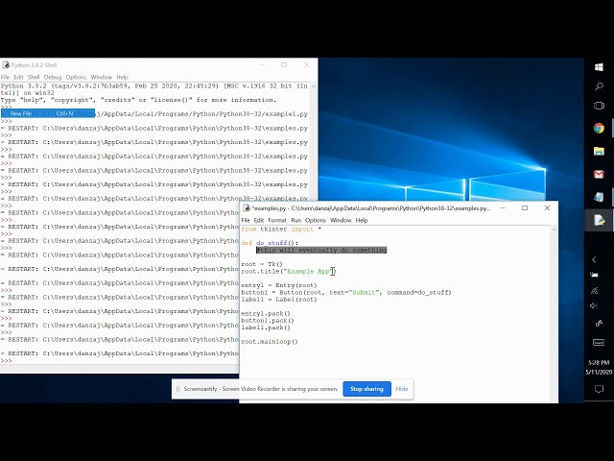The image size is (614, 461).
Task: Click the Stop sharing button
Action: click(x=366, y=389)
